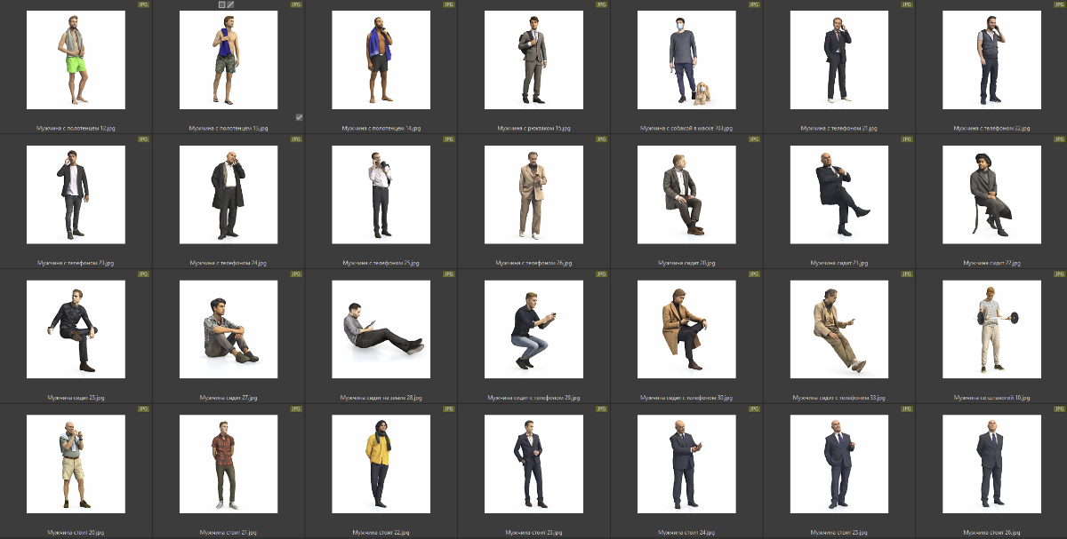Click the JPG badge on Мужчина с телефоном 21
This screenshot has height=539, width=1067.
906,4
